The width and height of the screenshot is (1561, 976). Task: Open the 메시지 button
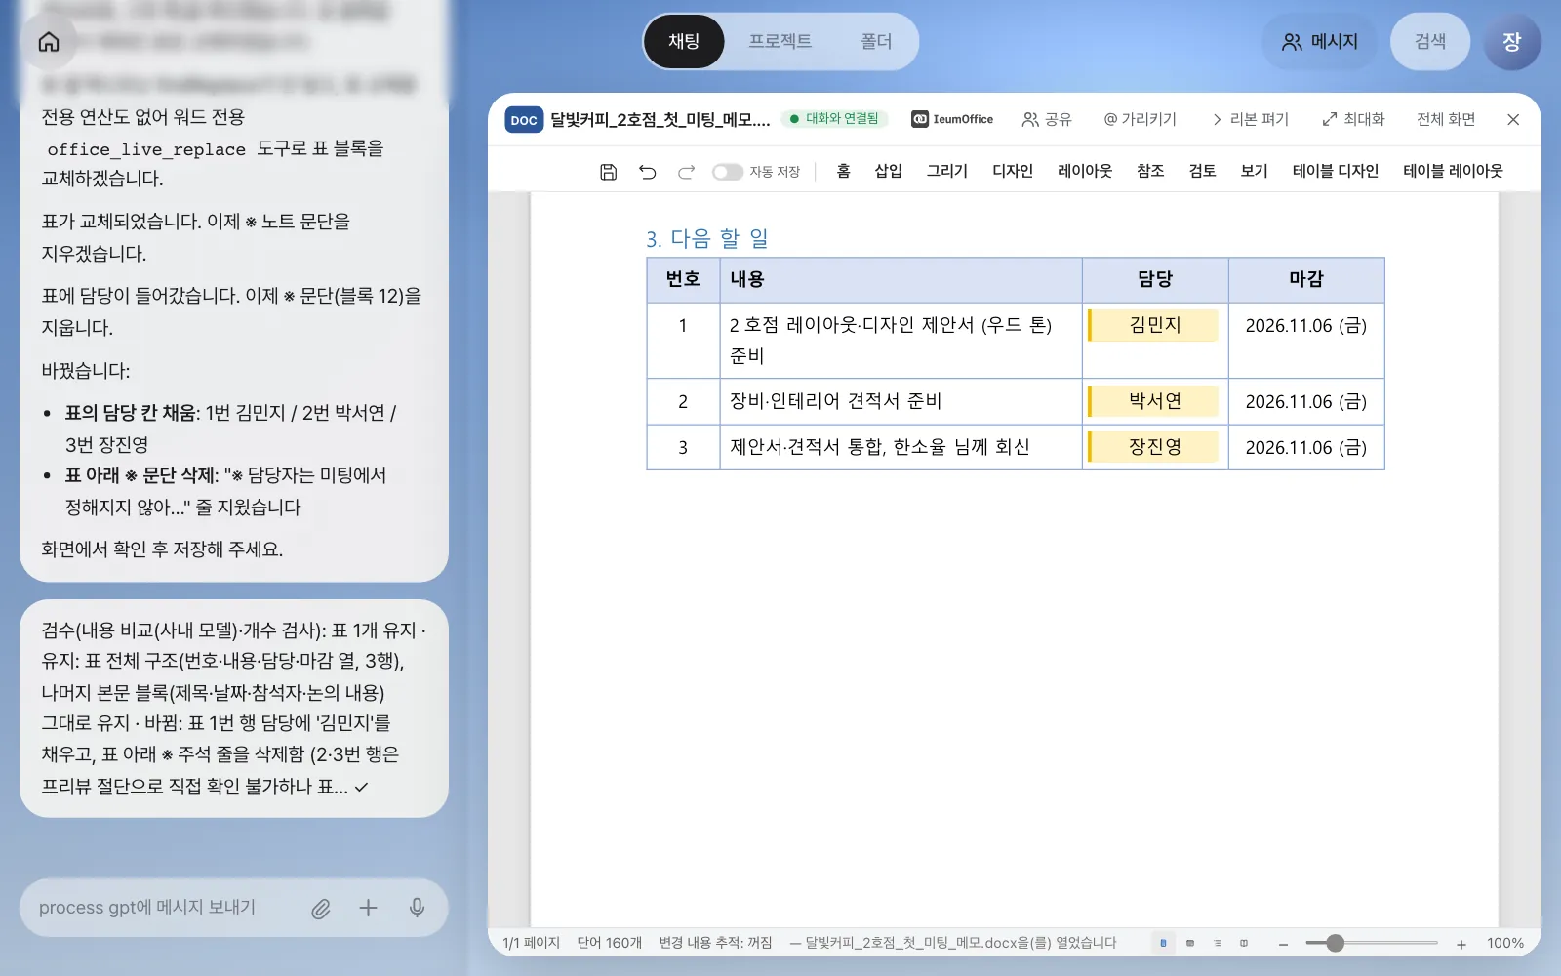1320,42
